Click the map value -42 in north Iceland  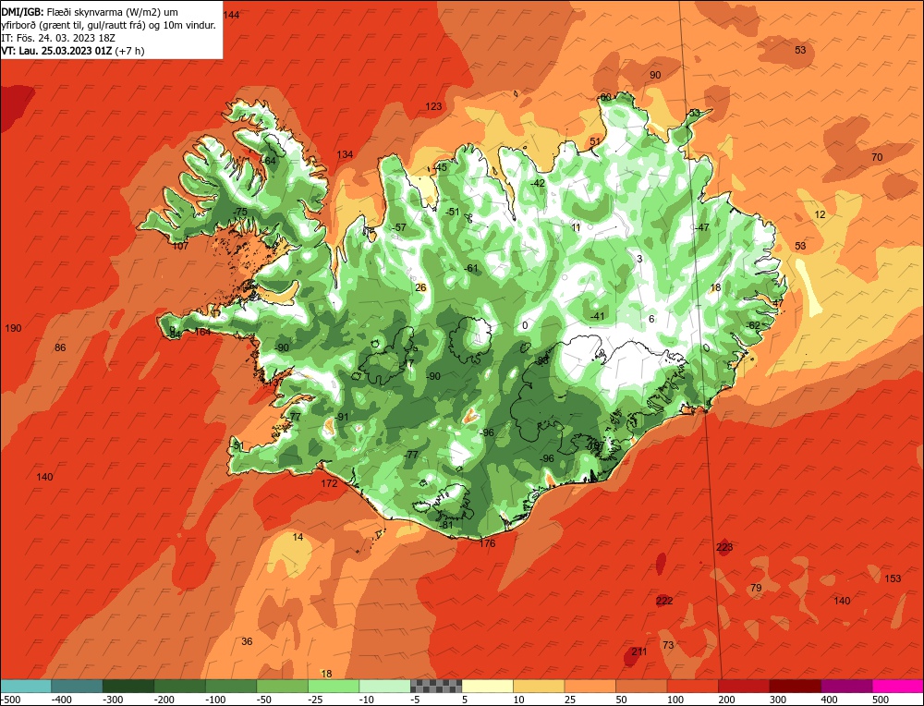click(x=538, y=183)
